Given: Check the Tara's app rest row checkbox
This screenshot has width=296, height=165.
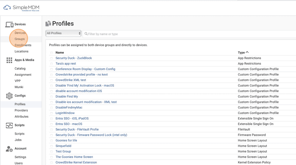Looking at the screenshot, I should click(x=51, y=64).
